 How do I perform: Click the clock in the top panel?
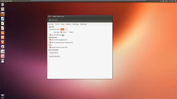click(x=171, y=1)
